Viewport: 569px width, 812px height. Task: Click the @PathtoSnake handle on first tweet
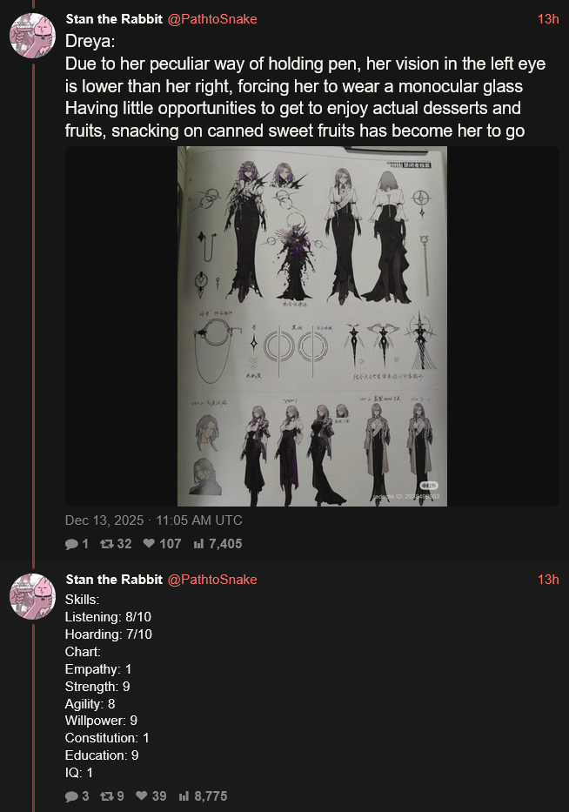(212, 19)
